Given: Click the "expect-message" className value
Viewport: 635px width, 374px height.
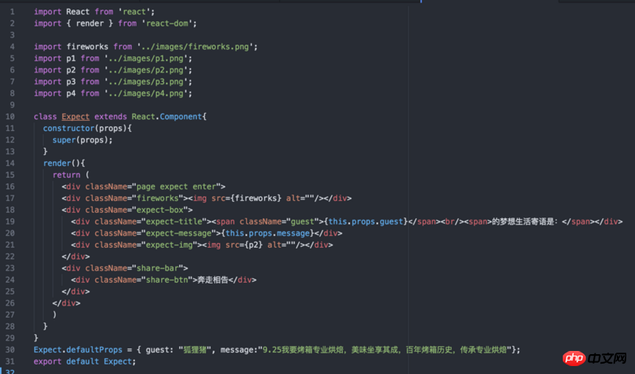Looking at the screenshot, I should click(x=178, y=233).
